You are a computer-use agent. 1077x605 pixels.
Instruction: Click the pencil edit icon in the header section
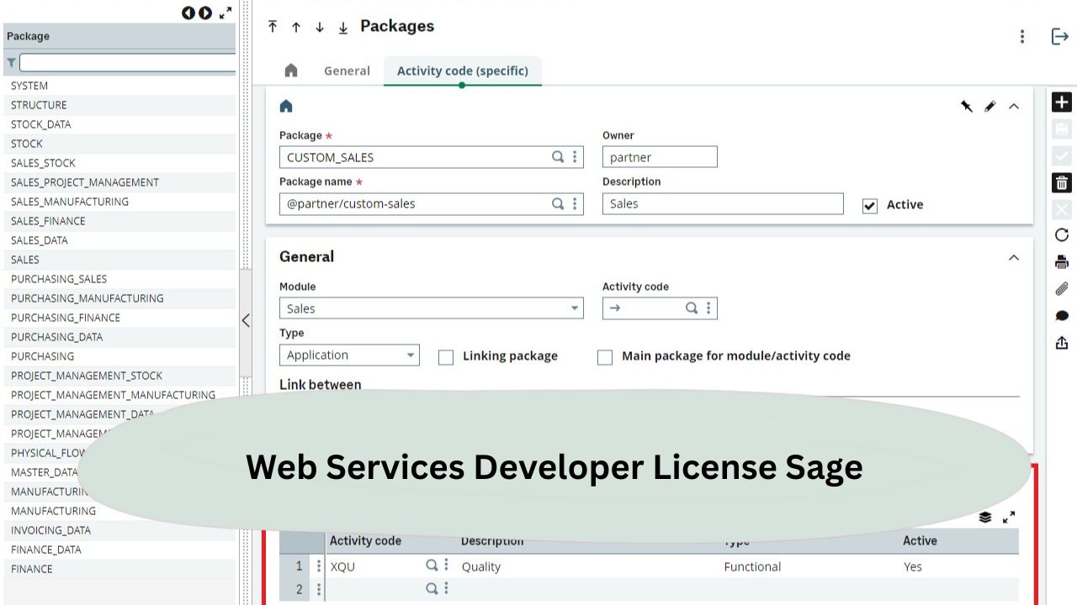tap(990, 106)
